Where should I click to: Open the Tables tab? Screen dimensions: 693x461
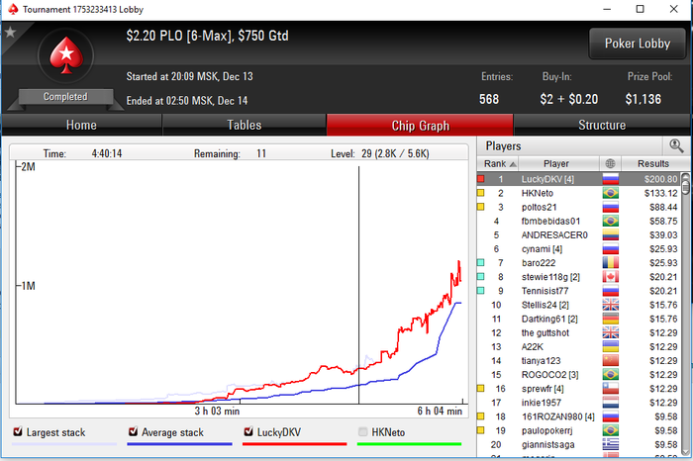point(245,125)
